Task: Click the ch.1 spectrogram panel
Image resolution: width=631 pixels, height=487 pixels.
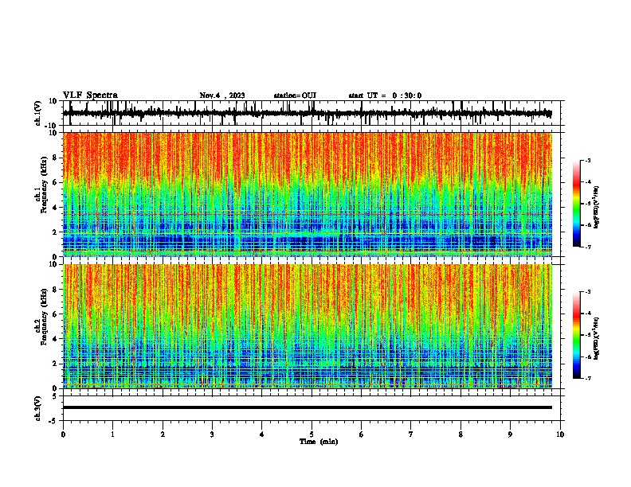Action: tap(307, 194)
